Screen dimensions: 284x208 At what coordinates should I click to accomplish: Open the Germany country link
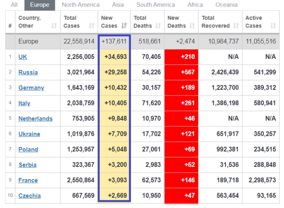click(x=31, y=88)
